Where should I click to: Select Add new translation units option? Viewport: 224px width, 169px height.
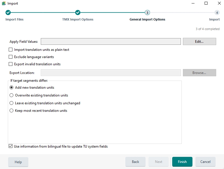[x=11, y=88]
